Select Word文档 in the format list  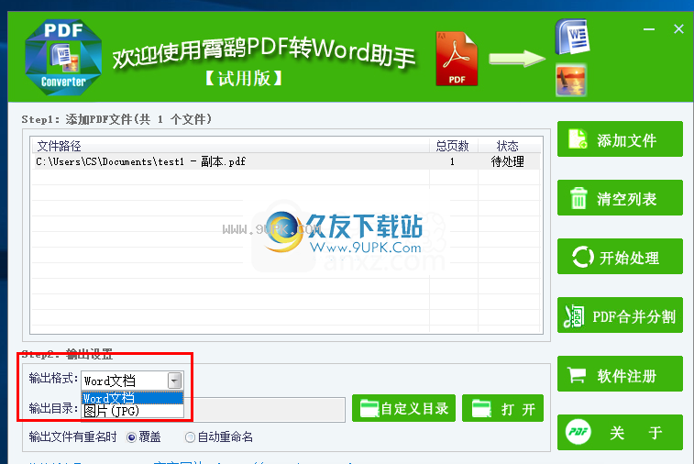132,398
